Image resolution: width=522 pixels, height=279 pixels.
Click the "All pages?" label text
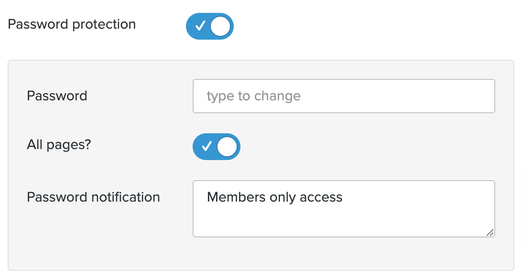pyautogui.click(x=59, y=145)
